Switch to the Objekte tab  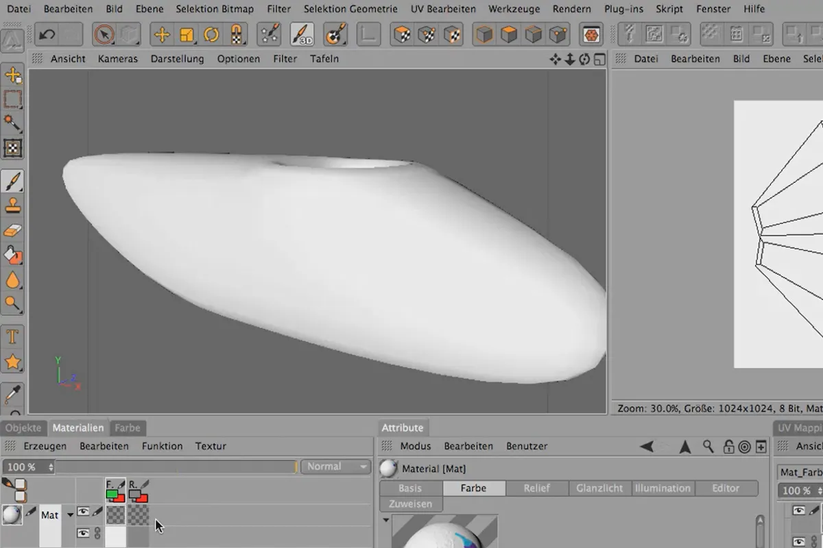point(23,427)
